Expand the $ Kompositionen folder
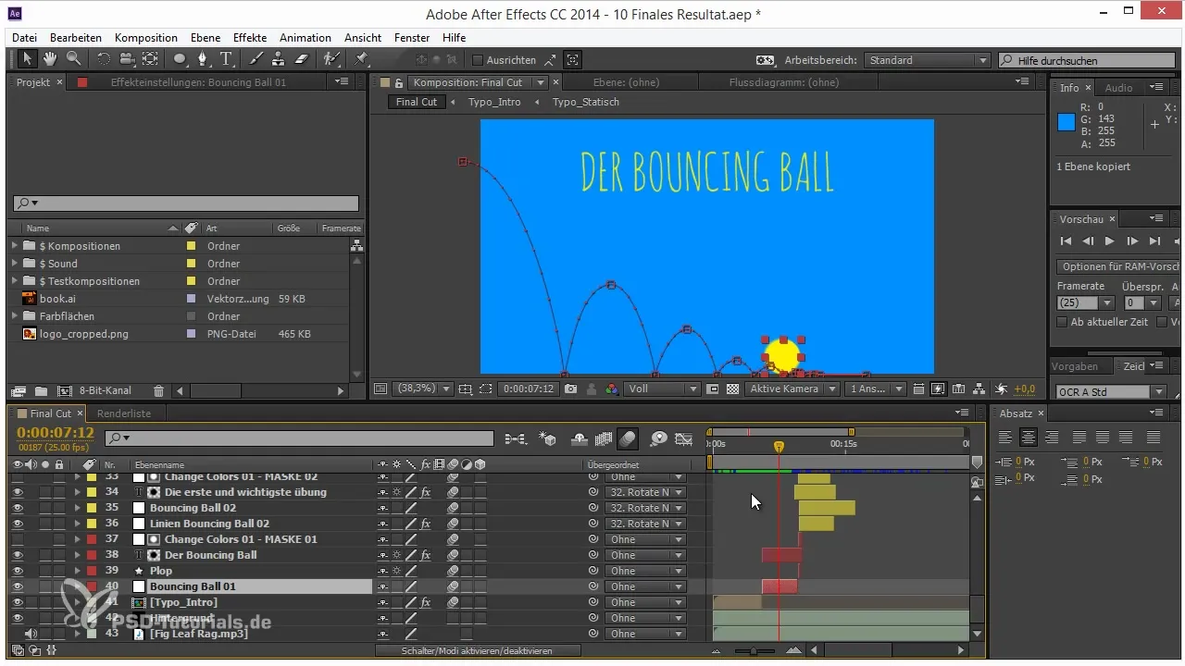The image size is (1185, 666). click(x=15, y=246)
